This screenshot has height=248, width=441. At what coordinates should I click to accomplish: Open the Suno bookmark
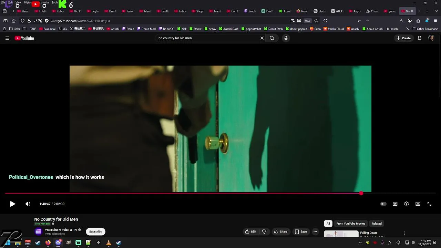point(315,29)
